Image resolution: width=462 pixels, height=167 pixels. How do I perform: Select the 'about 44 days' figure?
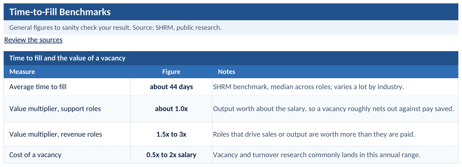point(171,87)
